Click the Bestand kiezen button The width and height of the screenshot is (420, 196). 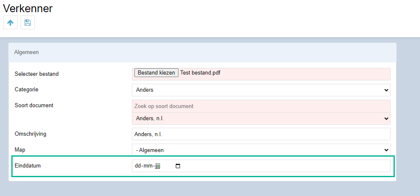(156, 72)
